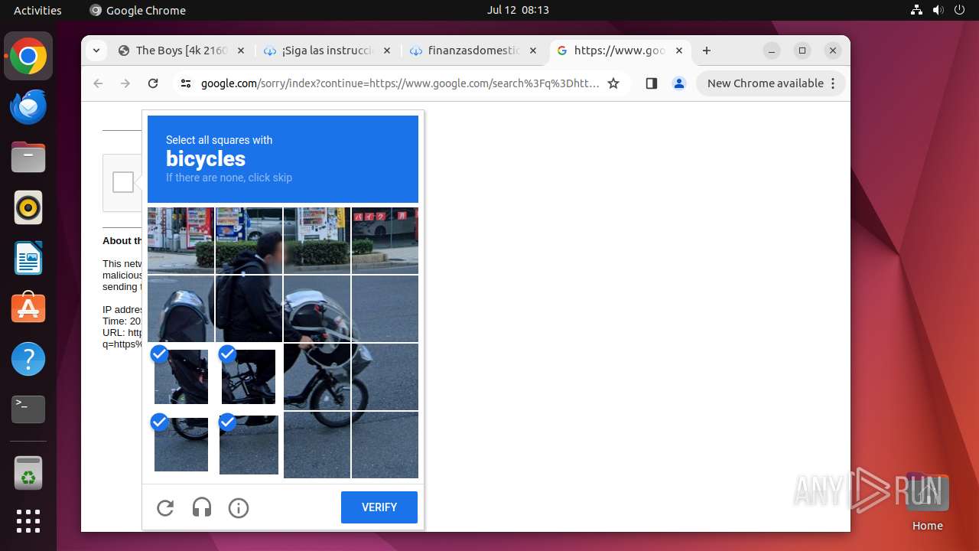Open Rhythmbox music player from dock
Image resolution: width=979 pixels, height=551 pixels.
coord(28,207)
